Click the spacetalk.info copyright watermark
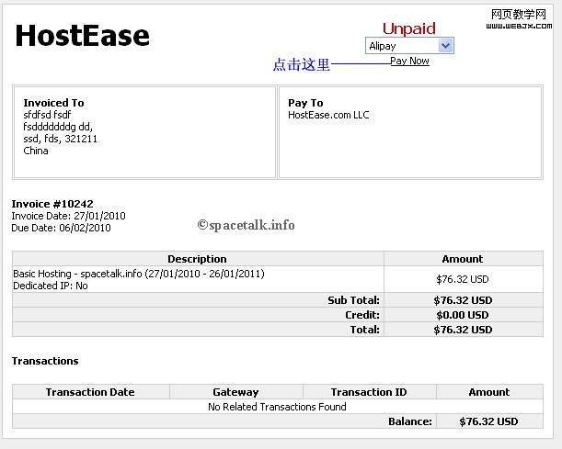Viewport: 562px width, 449px height. point(247,224)
